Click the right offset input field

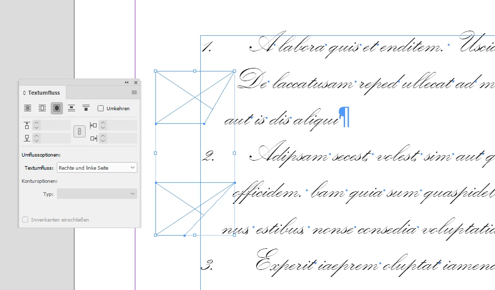coord(122,138)
